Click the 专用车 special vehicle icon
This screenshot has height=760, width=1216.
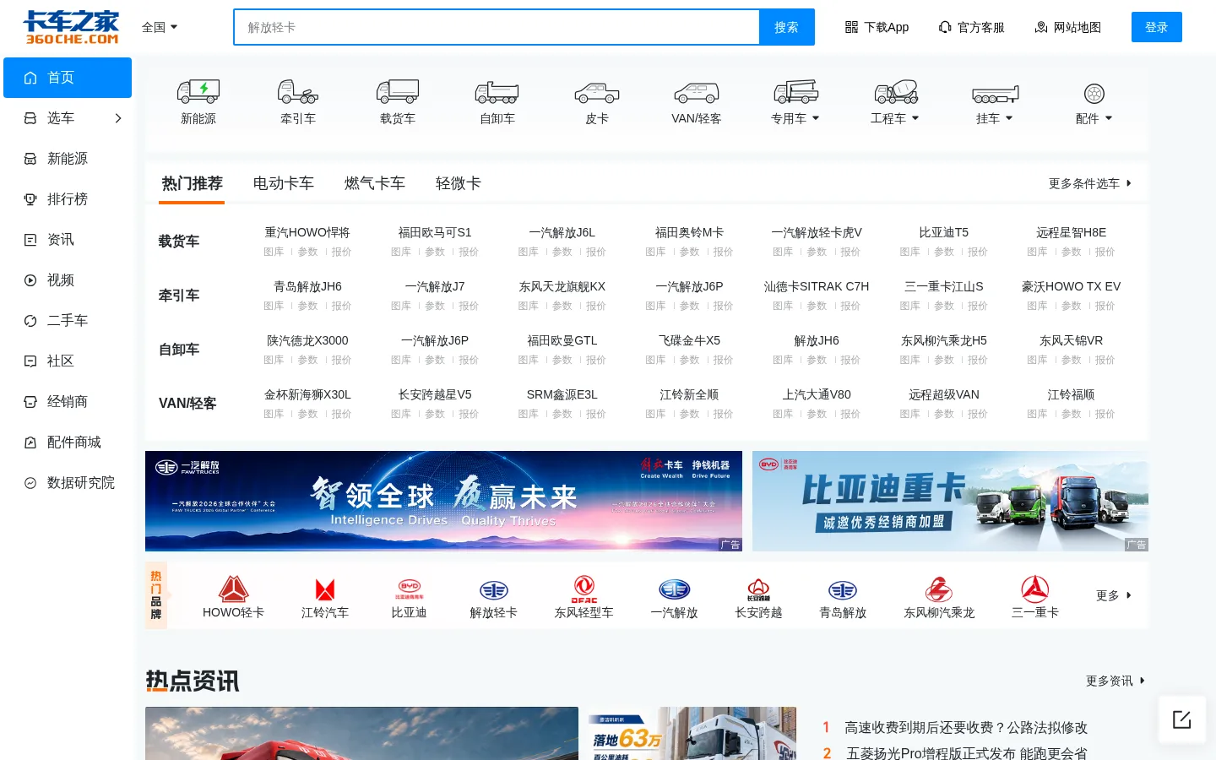tap(795, 91)
